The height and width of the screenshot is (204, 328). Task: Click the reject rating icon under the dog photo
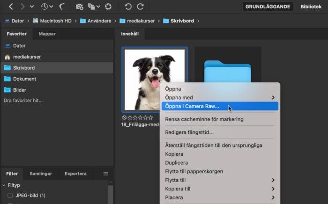pyautogui.click(x=124, y=117)
